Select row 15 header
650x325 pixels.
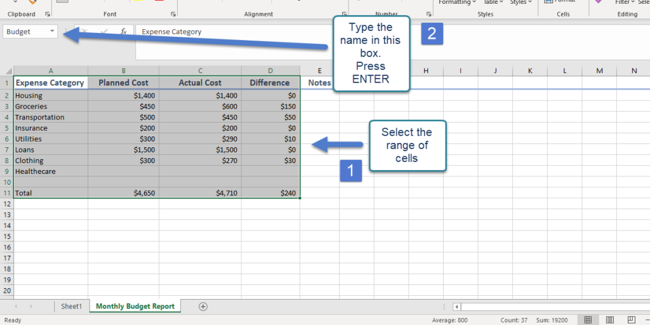click(6, 236)
